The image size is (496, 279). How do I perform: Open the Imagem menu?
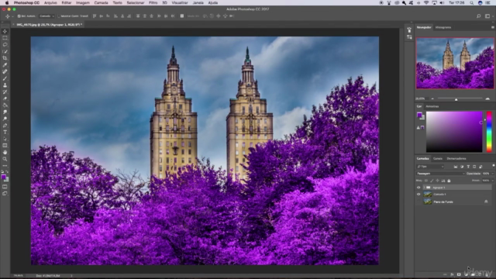pos(83,3)
